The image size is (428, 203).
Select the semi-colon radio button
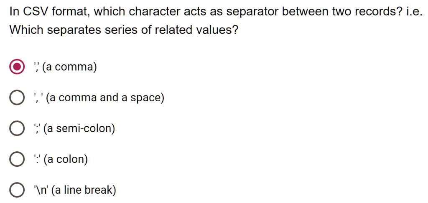coord(17,128)
